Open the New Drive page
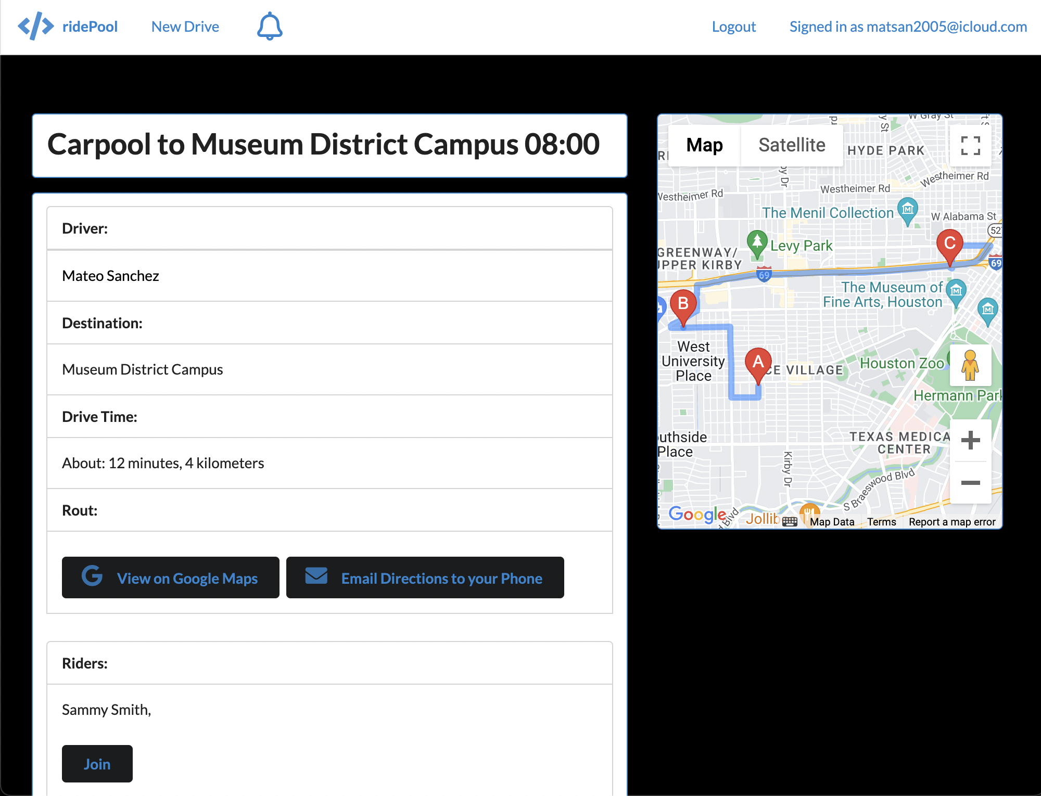This screenshot has height=796, width=1041. 185,27
